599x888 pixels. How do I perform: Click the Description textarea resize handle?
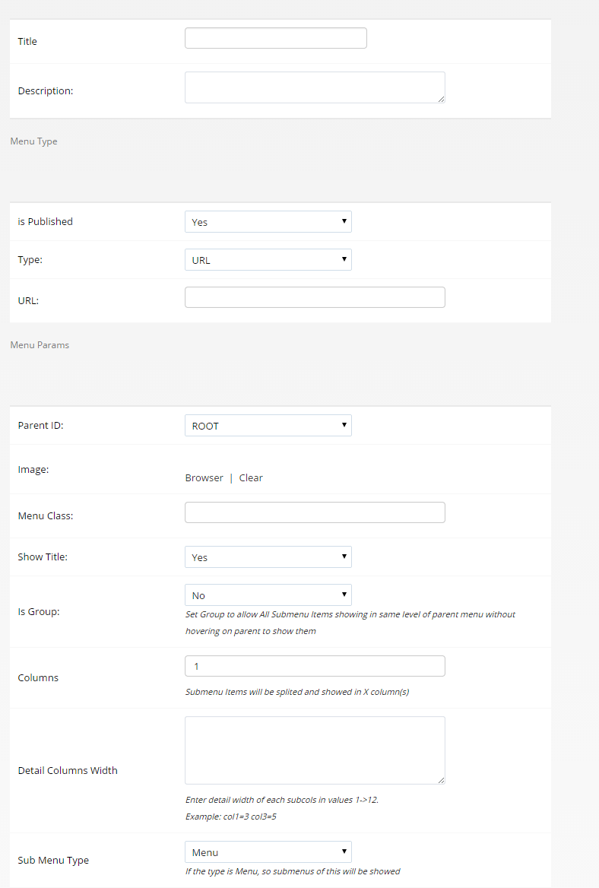pos(441,99)
